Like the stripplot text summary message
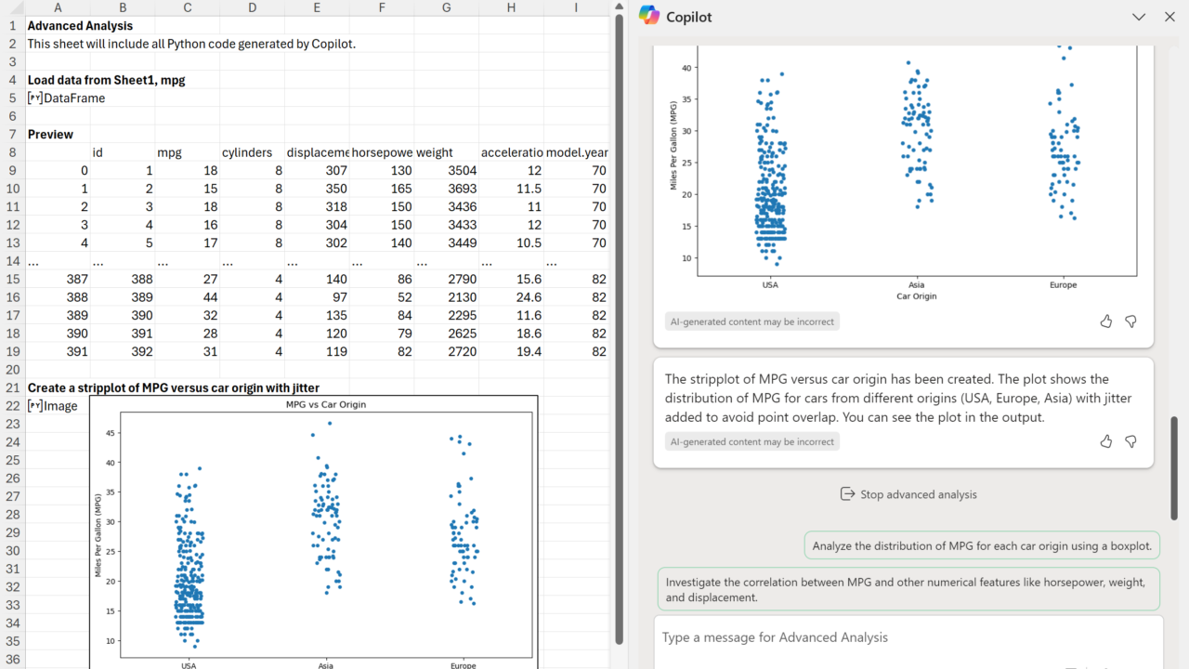Viewport: 1189px width, 669px height. coord(1105,441)
